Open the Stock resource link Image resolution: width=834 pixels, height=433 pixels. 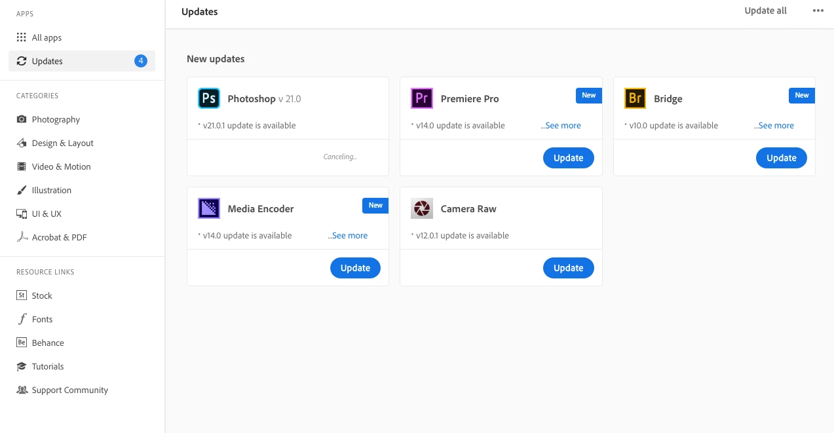82,295
